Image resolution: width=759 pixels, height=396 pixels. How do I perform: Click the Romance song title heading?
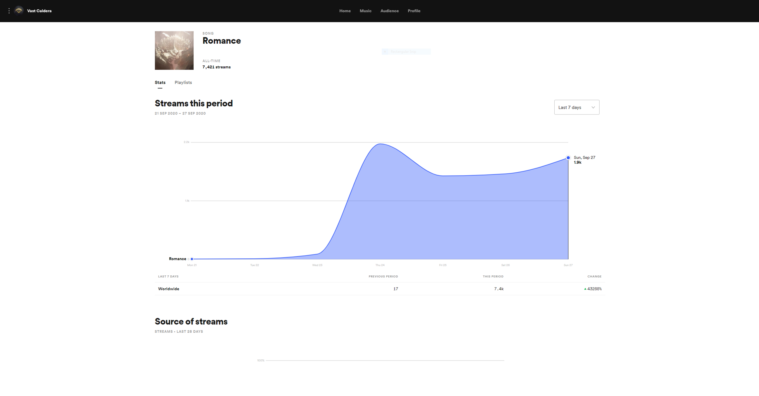(x=221, y=41)
